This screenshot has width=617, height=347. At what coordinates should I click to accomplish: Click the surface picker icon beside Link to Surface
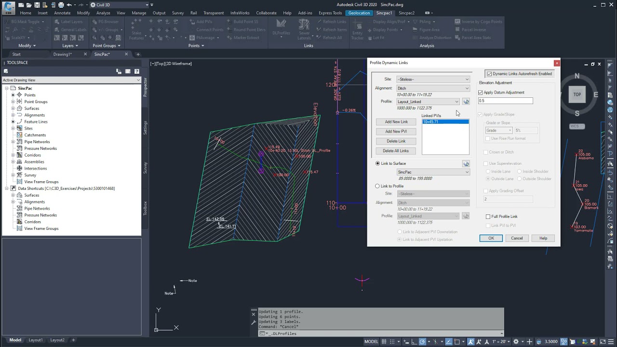[466, 164]
